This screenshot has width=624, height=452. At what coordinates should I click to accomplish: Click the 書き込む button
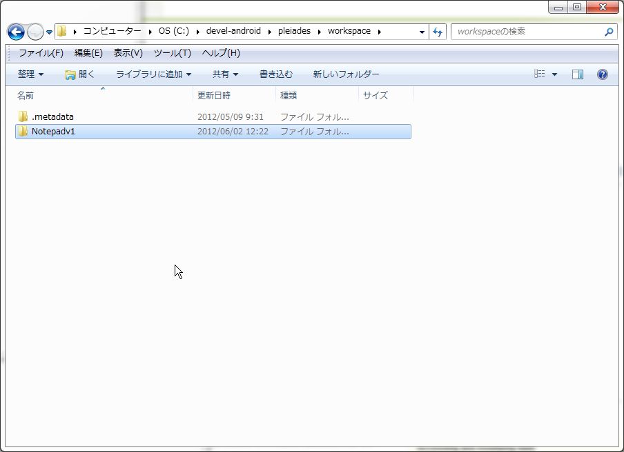pyautogui.click(x=275, y=74)
